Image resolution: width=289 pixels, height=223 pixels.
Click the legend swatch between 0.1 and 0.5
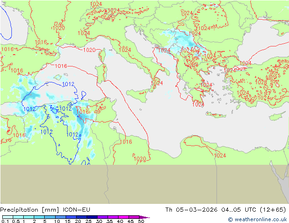(x=8, y=217)
